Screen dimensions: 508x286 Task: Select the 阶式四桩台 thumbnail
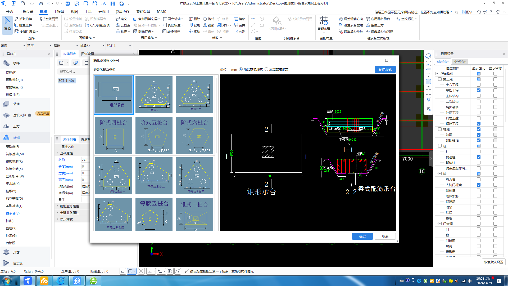[113, 135]
